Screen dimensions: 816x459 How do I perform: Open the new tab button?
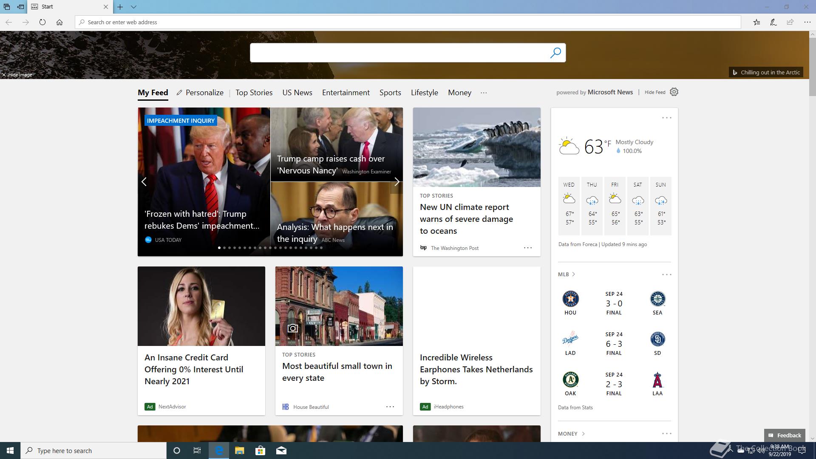click(x=120, y=7)
